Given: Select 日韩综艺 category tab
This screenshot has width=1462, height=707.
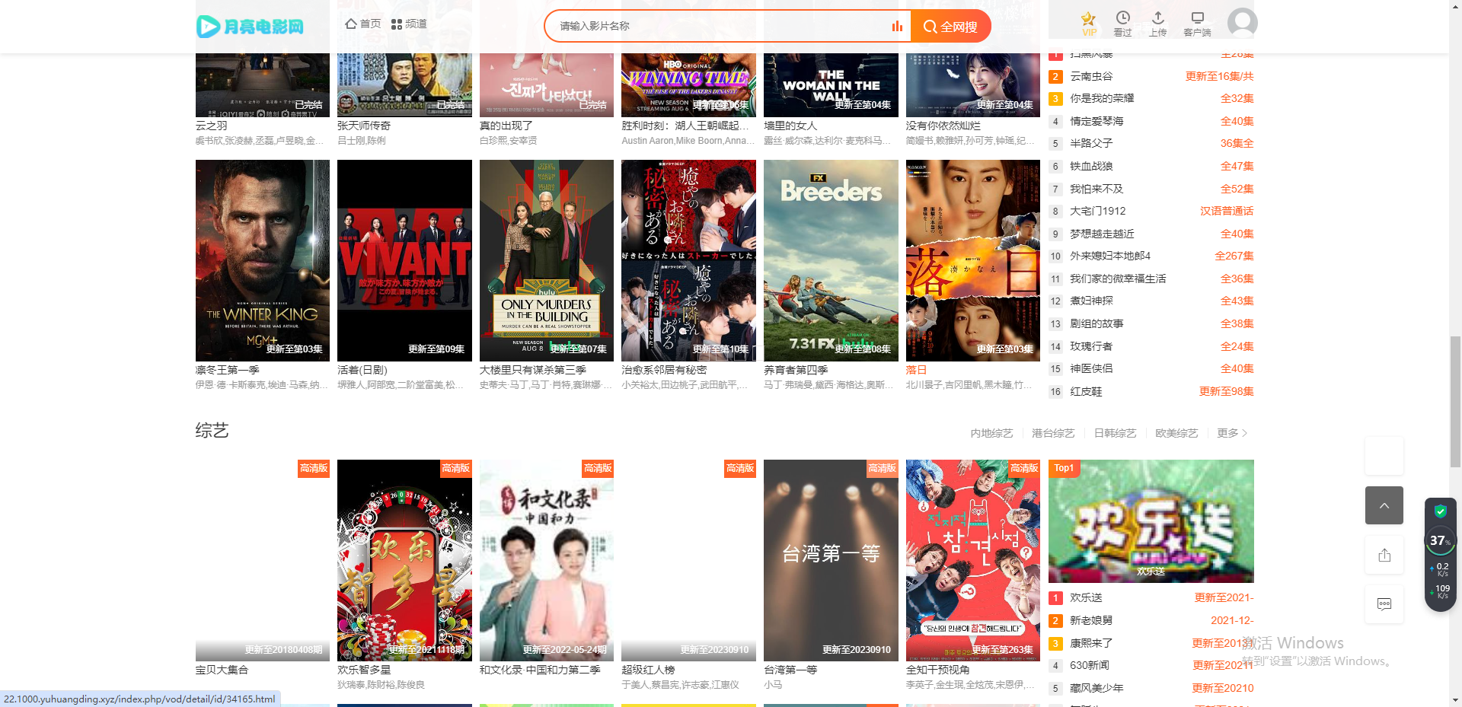Looking at the screenshot, I should [1115, 433].
